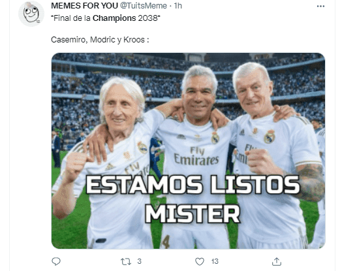Click the ESTAMOS LISTOS MISTER caption text
The width and height of the screenshot is (340, 271).
(x=193, y=199)
